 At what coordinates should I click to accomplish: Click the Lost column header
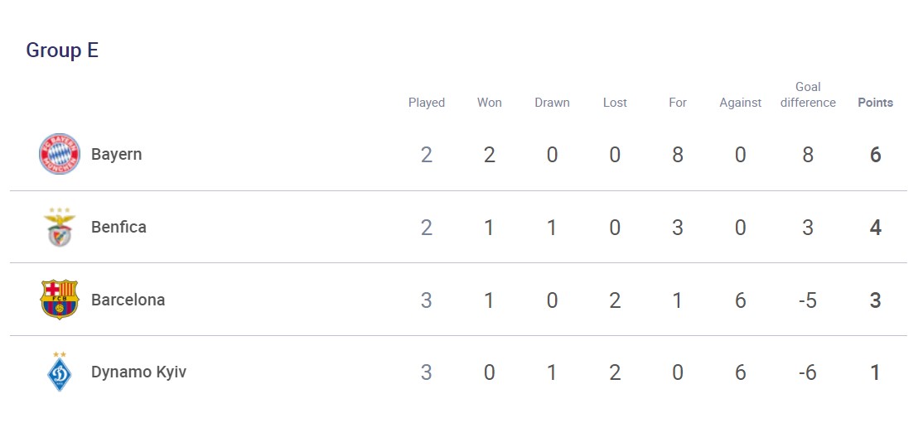coord(615,103)
